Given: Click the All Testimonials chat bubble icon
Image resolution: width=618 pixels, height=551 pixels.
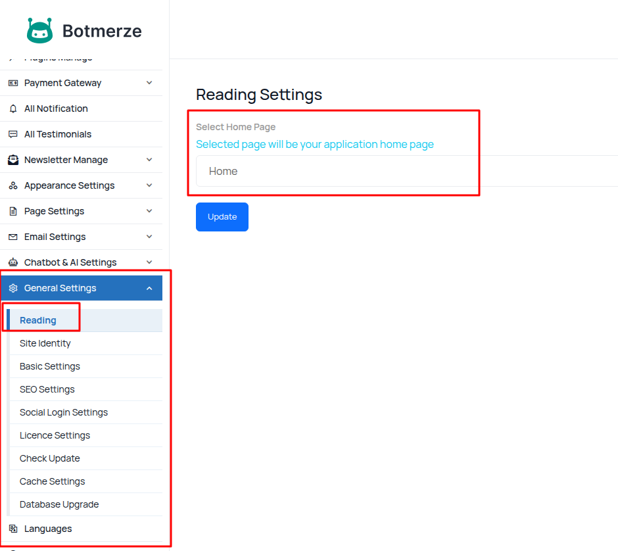Looking at the screenshot, I should pyautogui.click(x=13, y=134).
